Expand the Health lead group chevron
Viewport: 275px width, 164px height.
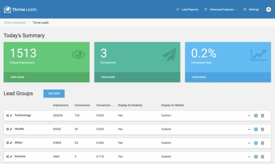point(249,129)
